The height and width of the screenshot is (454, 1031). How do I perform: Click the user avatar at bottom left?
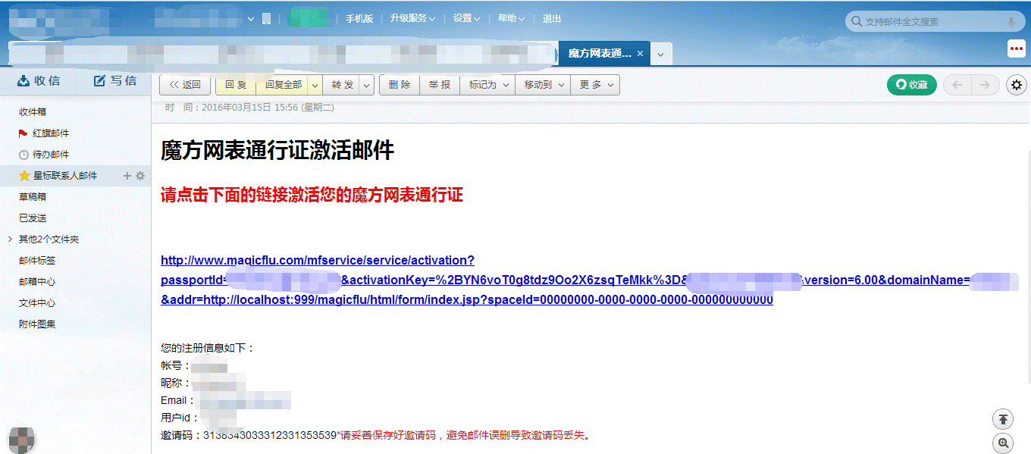pos(21,440)
